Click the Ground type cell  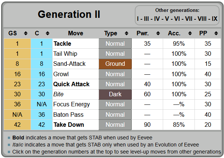pyautogui.click(x=115, y=64)
